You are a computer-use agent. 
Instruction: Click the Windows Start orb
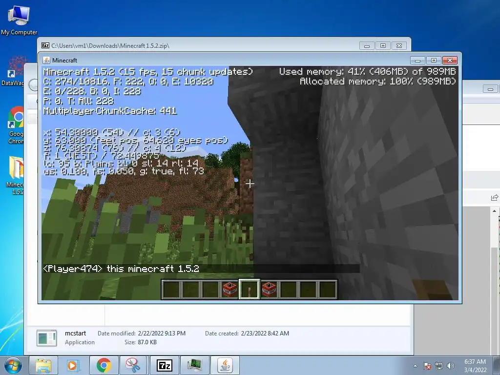tap(13, 365)
